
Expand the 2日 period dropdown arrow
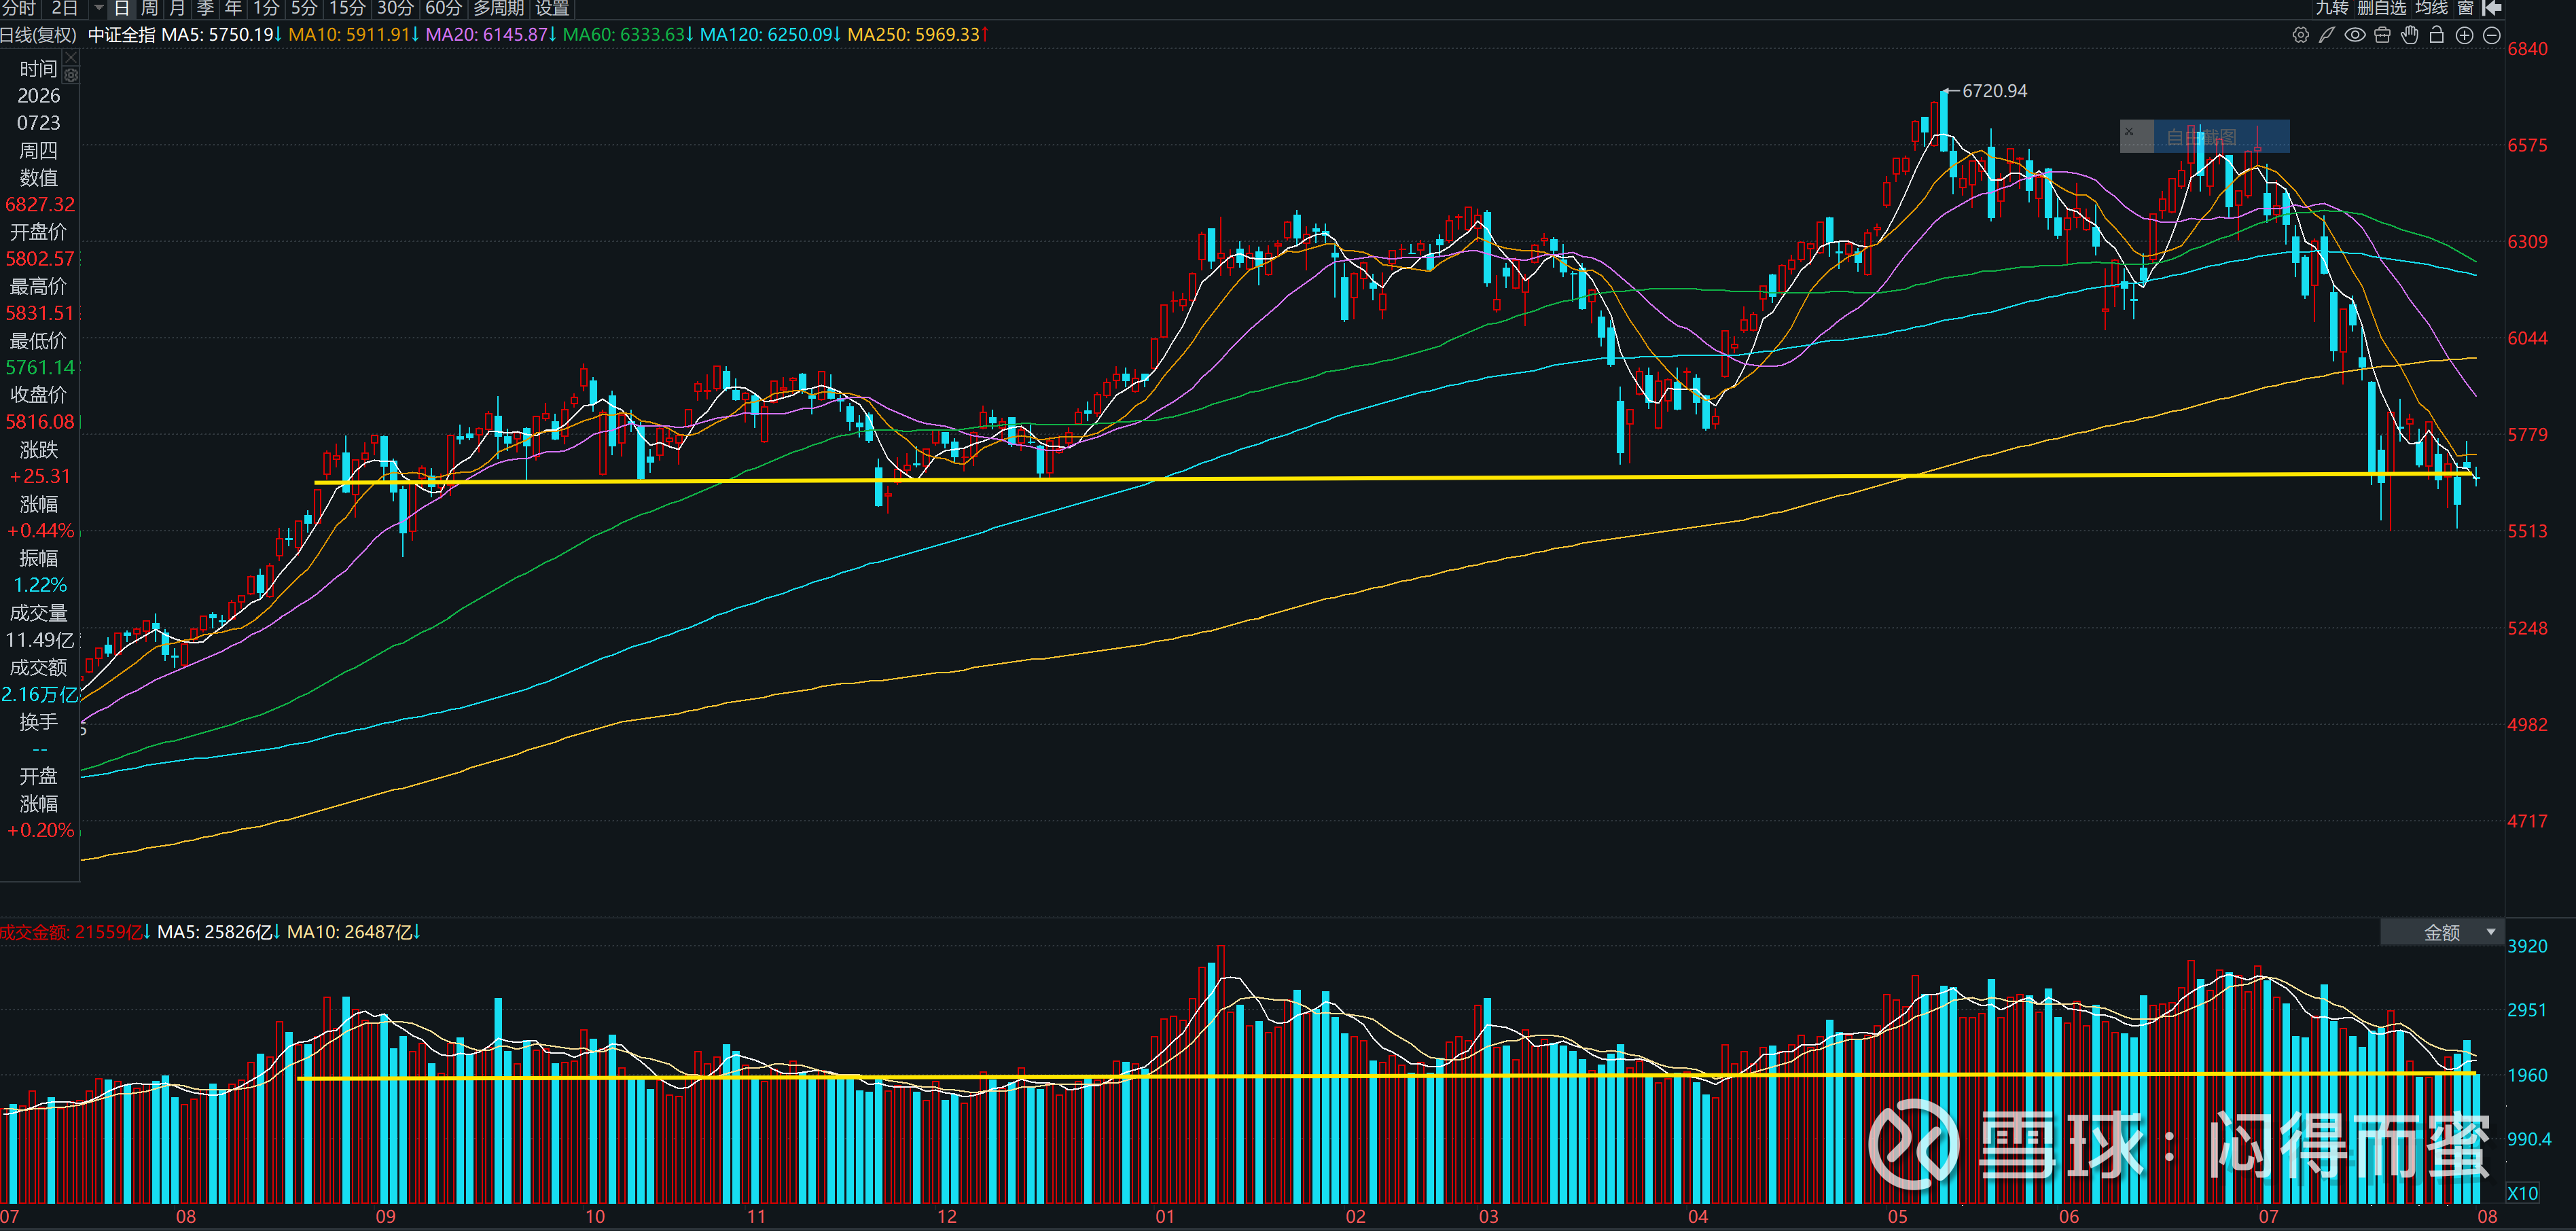98,8
